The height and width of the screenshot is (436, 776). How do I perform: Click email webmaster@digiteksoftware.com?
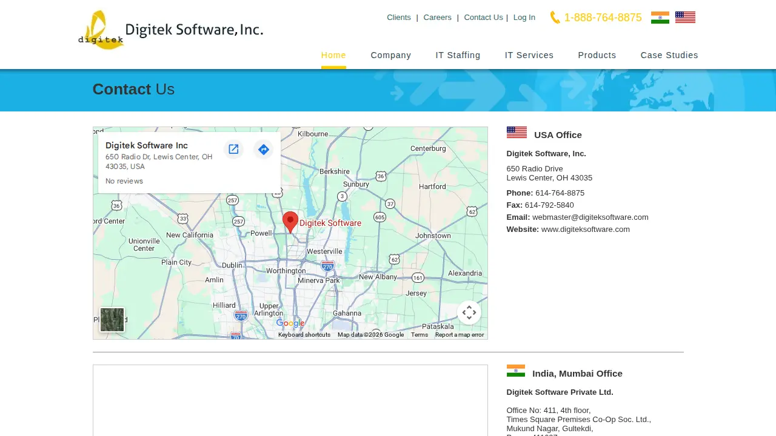(x=590, y=217)
